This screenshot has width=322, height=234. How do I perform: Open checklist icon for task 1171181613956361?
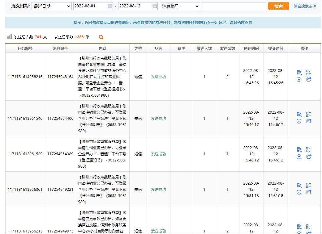click(308, 185)
